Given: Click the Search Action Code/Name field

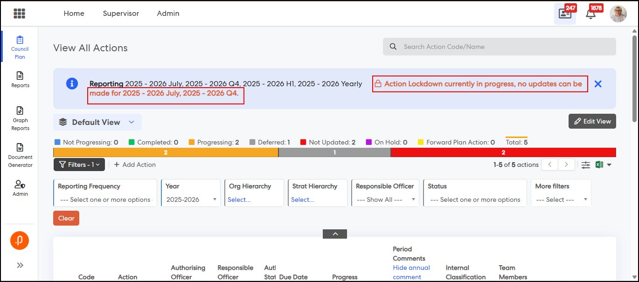Looking at the screenshot, I should pos(499,47).
